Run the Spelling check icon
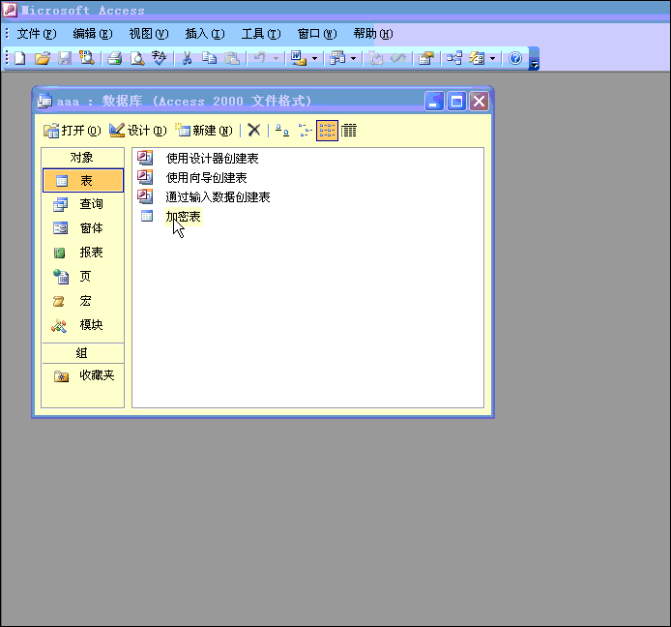 point(160,58)
